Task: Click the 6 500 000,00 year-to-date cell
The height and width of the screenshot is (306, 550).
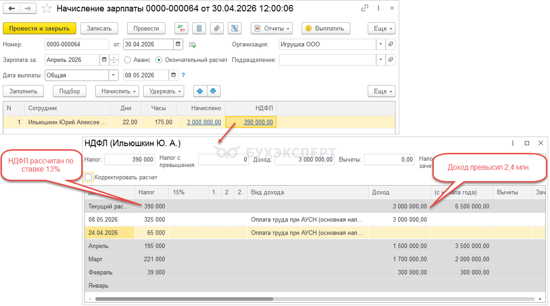Action: [462, 206]
